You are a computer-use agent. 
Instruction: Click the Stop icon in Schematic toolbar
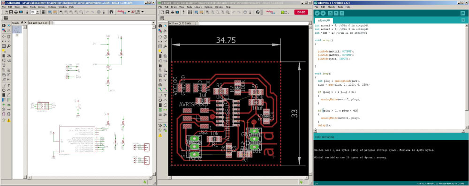[x=98, y=12]
